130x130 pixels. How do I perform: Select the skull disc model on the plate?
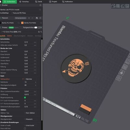(x=76, y=69)
